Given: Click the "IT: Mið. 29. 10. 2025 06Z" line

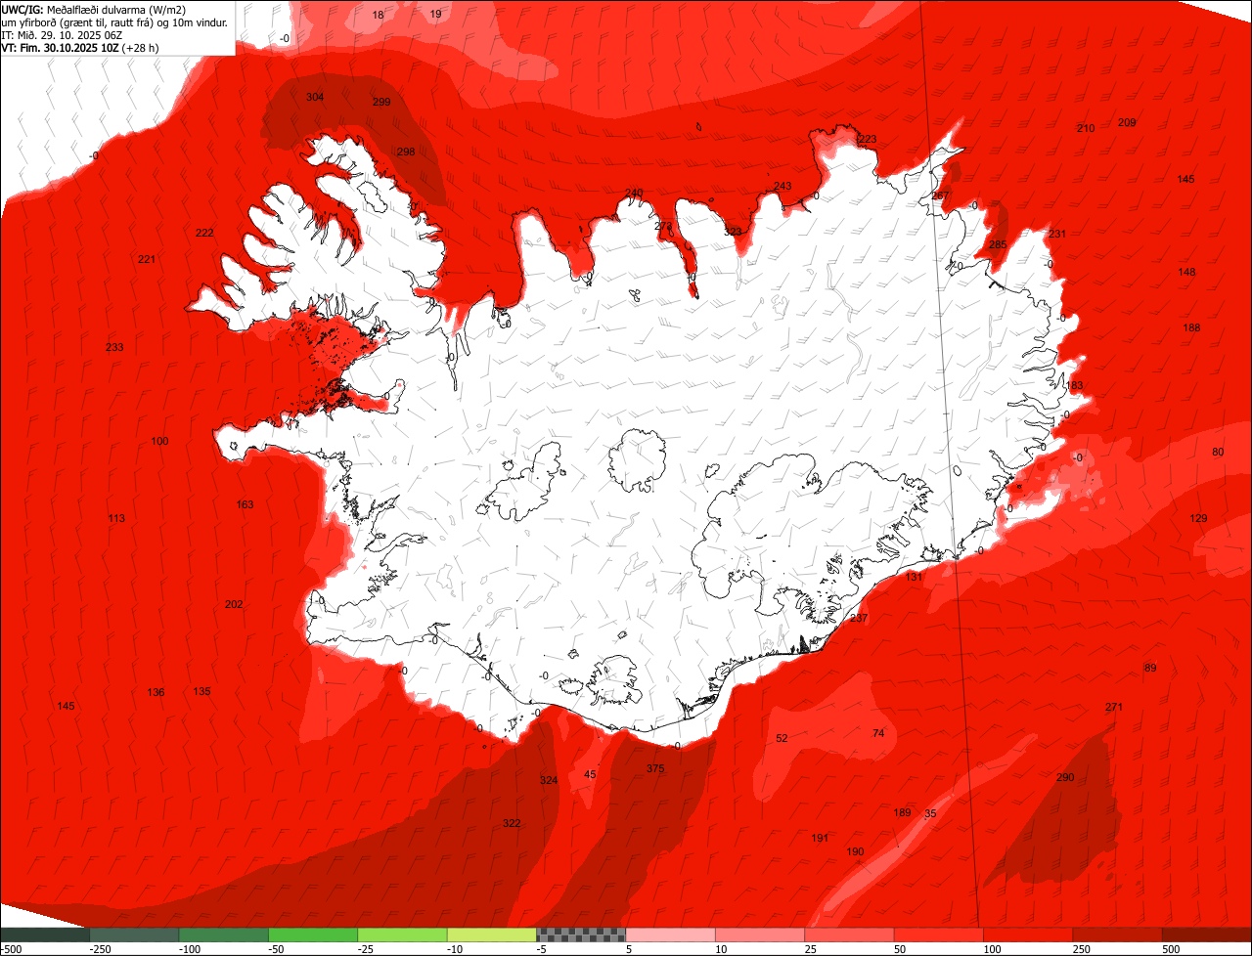Looking at the screenshot, I should pyautogui.click(x=62, y=34).
